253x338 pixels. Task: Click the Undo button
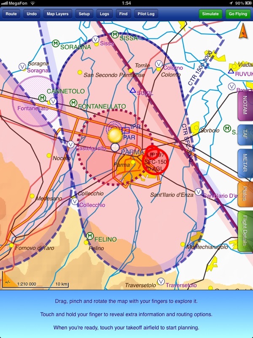tap(32, 14)
